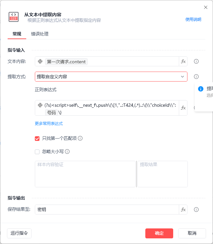
Task: Show info icon beside 忽略大小写
Action: pyautogui.click(x=67, y=152)
